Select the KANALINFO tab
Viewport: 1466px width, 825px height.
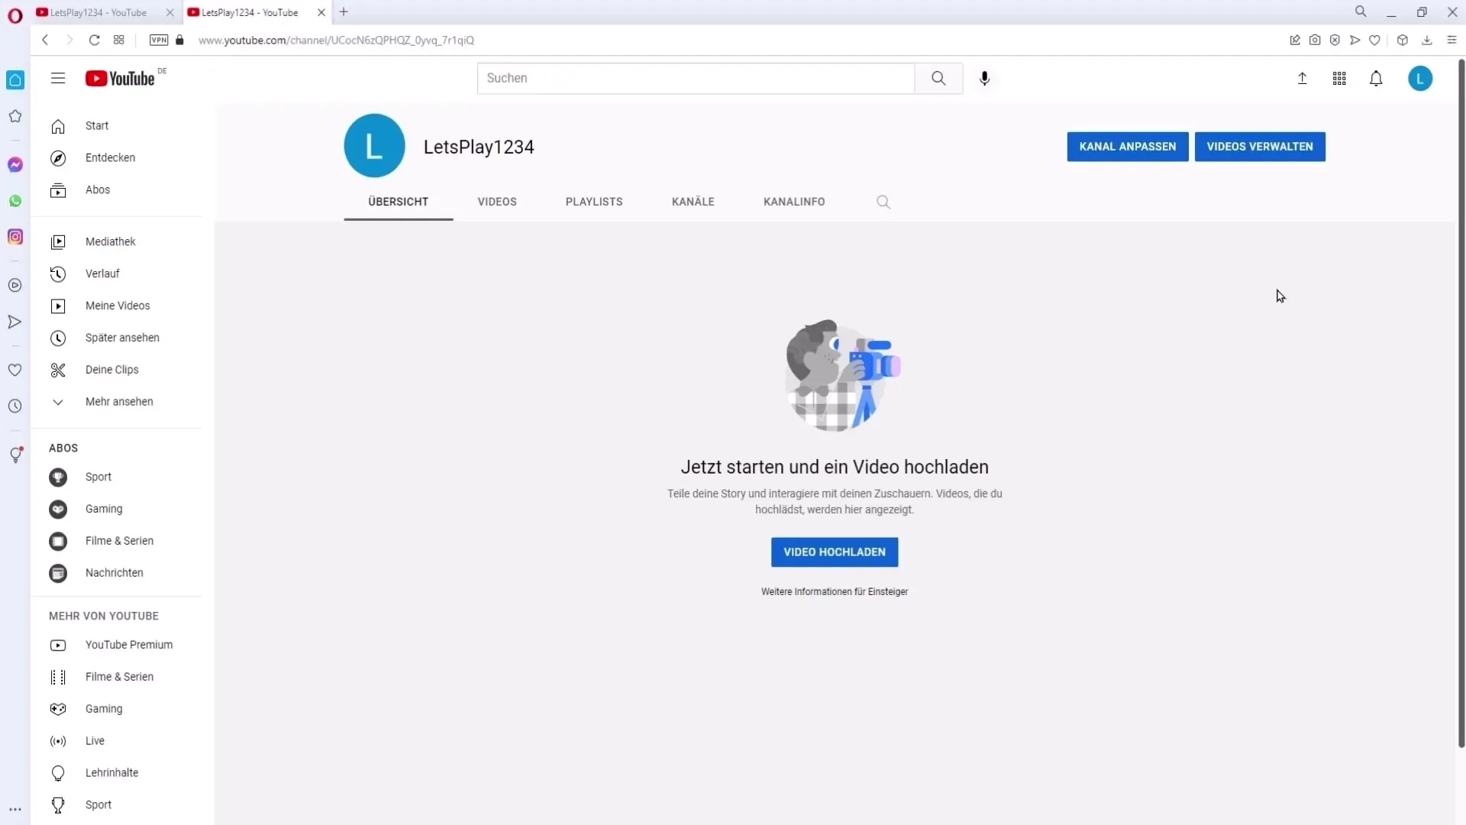point(794,202)
